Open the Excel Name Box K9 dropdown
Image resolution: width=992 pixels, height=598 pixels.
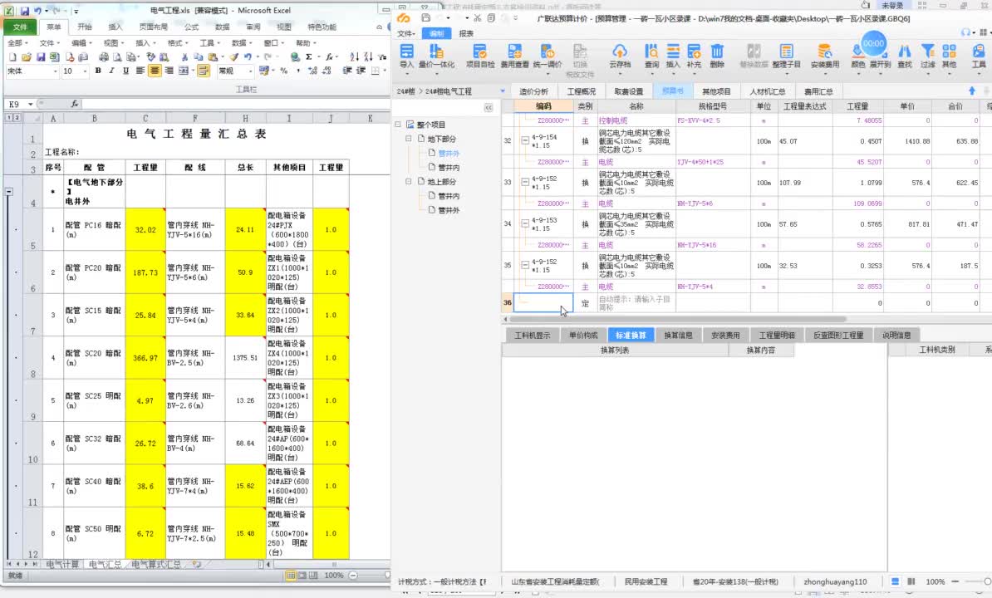31,104
